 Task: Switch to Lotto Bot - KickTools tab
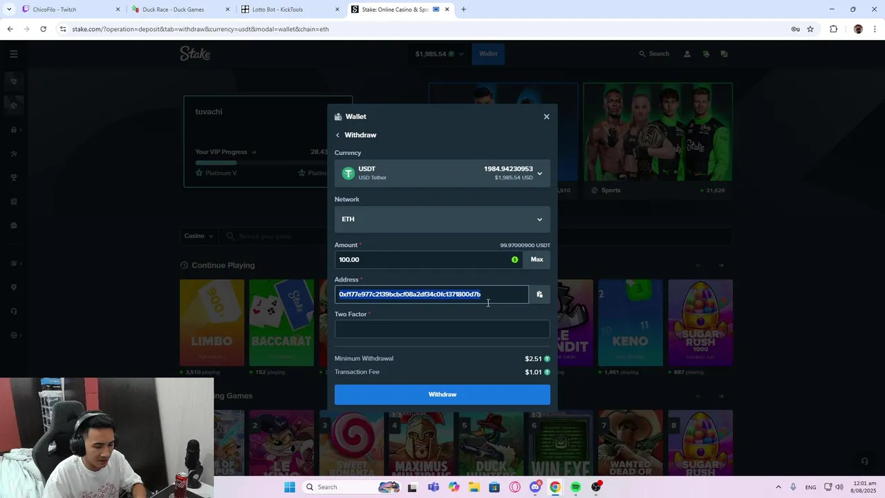[x=290, y=10]
